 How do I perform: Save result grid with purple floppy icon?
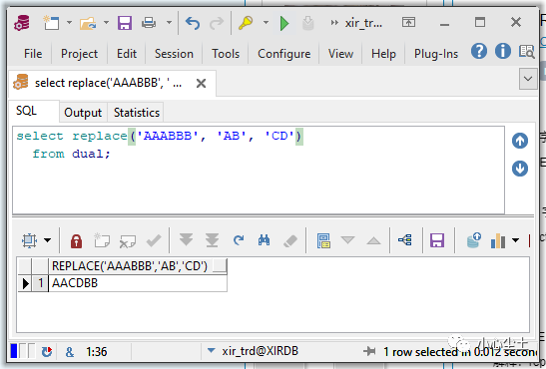click(437, 240)
